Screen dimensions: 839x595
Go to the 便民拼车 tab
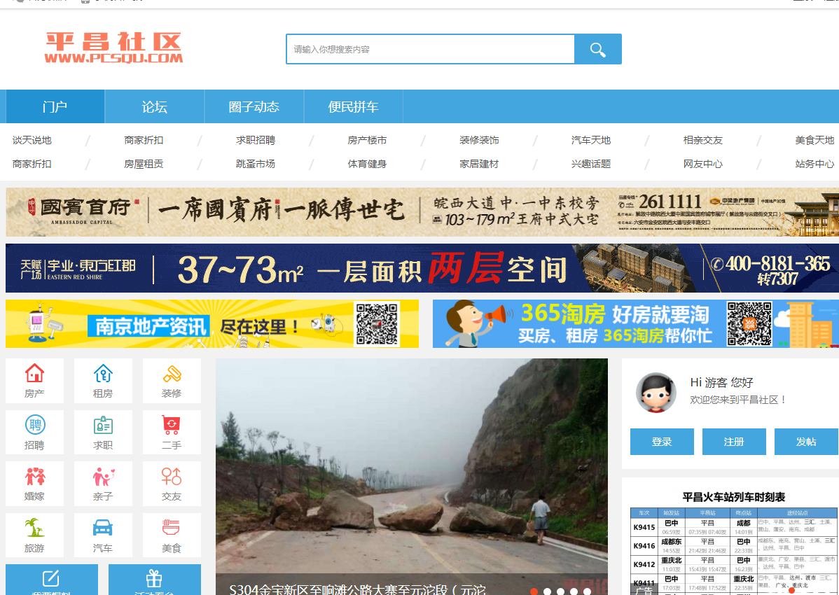(353, 107)
